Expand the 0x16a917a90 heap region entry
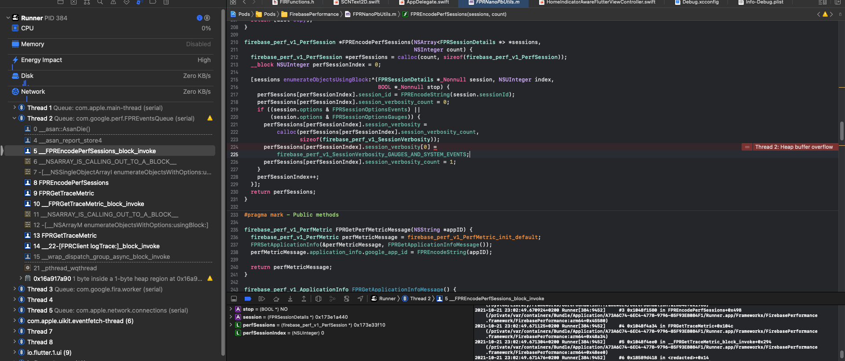This screenshot has width=845, height=361. tap(21, 278)
